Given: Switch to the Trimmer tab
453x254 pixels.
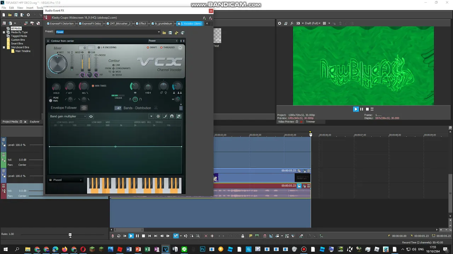Looking at the screenshot, I should coord(310,122).
